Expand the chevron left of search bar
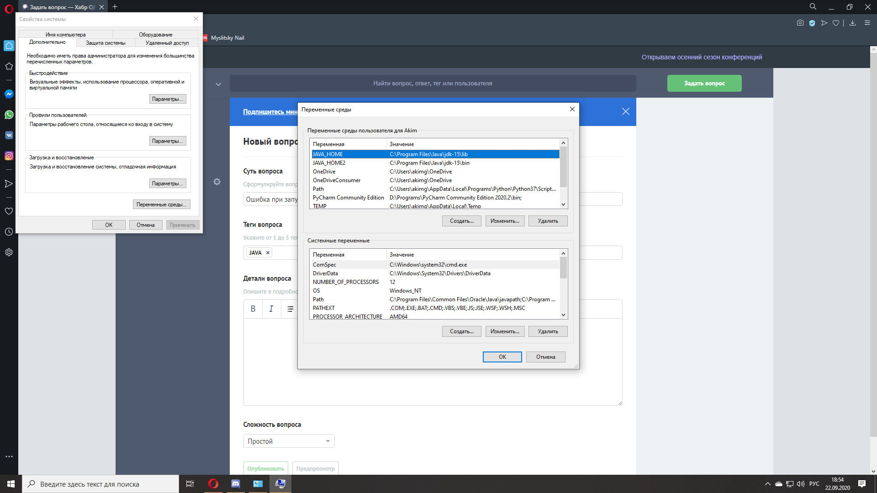The width and height of the screenshot is (877, 493). 218,84
